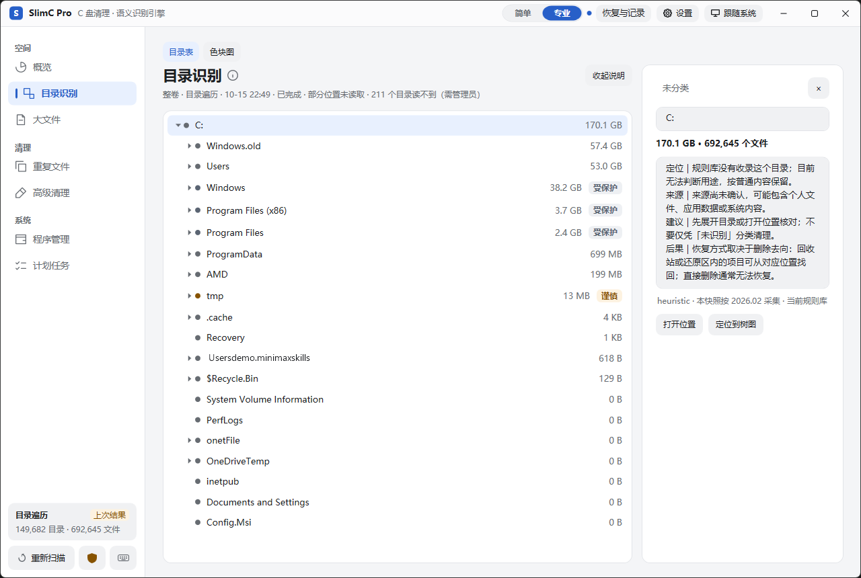Go to 目录识别 in the sidebar
This screenshot has height=578, width=861.
(x=73, y=93)
